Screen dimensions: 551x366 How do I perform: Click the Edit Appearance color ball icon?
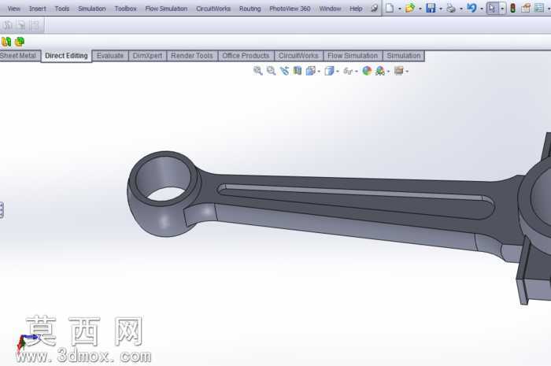pos(367,71)
